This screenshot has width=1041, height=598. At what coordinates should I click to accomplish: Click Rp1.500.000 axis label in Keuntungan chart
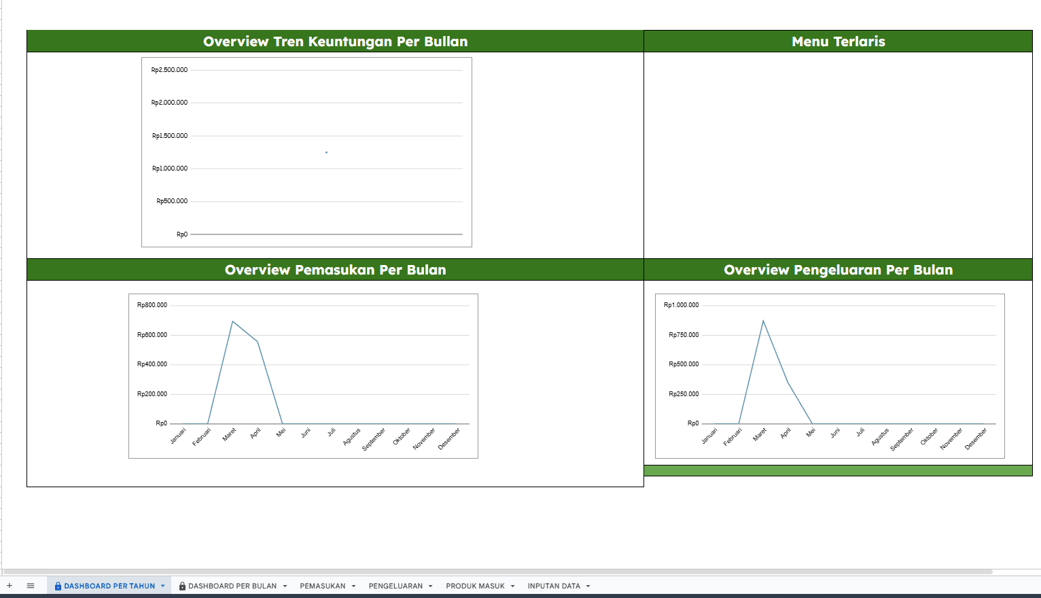[x=169, y=136]
